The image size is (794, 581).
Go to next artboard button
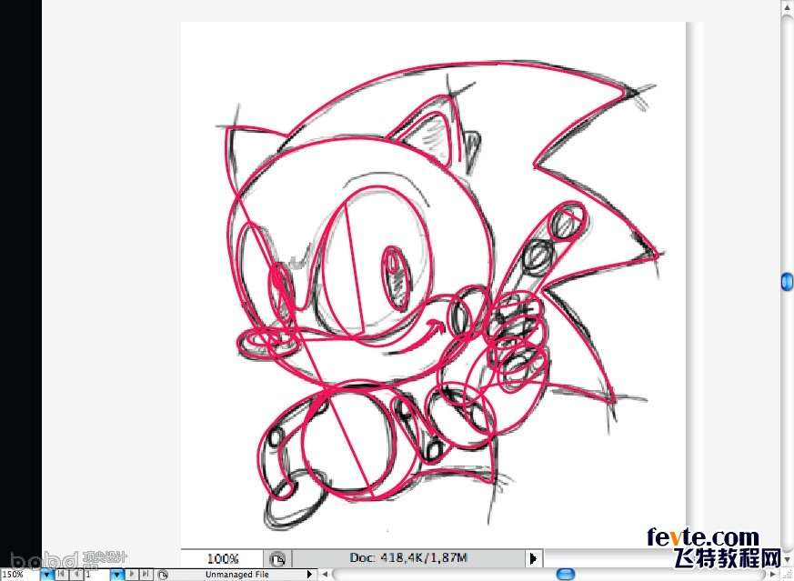tap(132, 574)
